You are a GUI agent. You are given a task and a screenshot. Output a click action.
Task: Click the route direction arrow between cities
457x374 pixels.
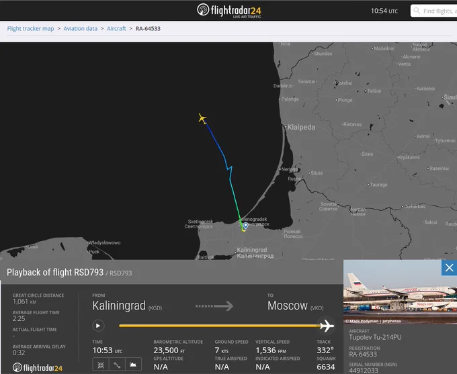click(214, 306)
